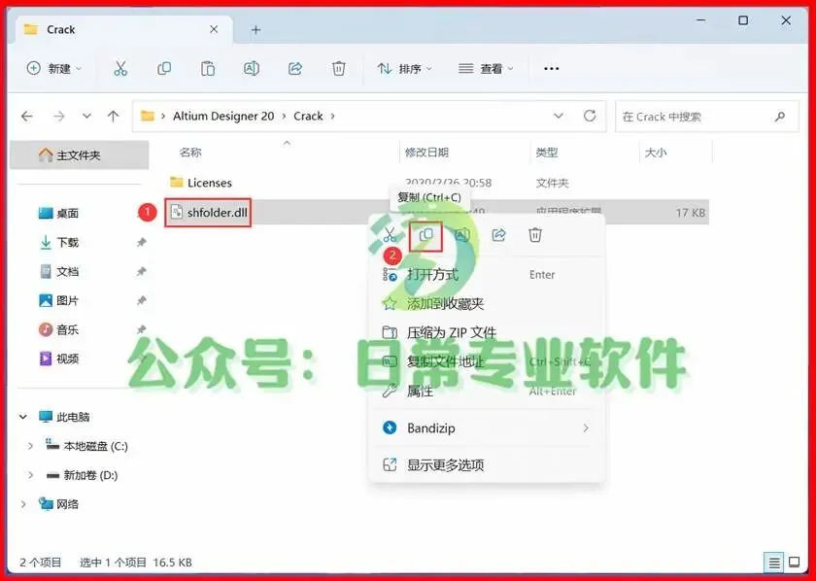Select 主文件夹 in sidebar
Screen dimensions: 816x581
pyautogui.click(x=79, y=155)
